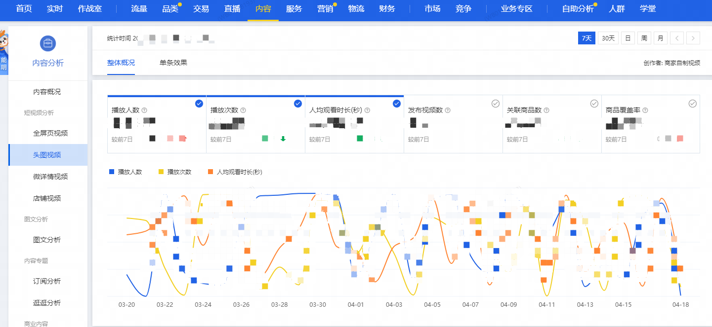The height and width of the screenshot is (327, 712).
Task: Open 竞争 in top navigation
Action: pyautogui.click(x=463, y=8)
